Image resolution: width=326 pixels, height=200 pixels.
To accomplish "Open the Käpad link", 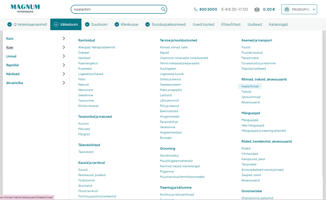I will (x=164, y=53).
